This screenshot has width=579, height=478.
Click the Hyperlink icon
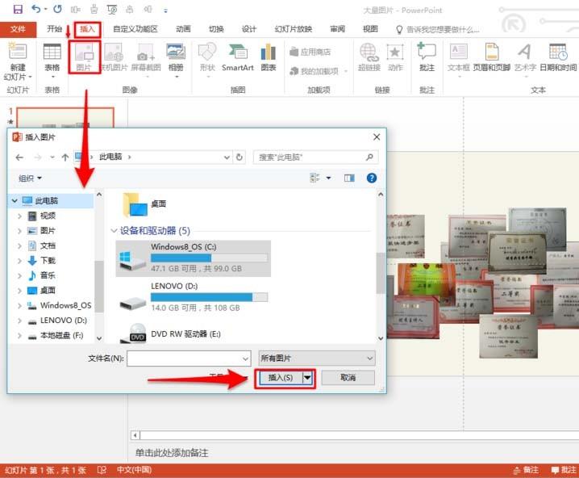tap(369, 57)
